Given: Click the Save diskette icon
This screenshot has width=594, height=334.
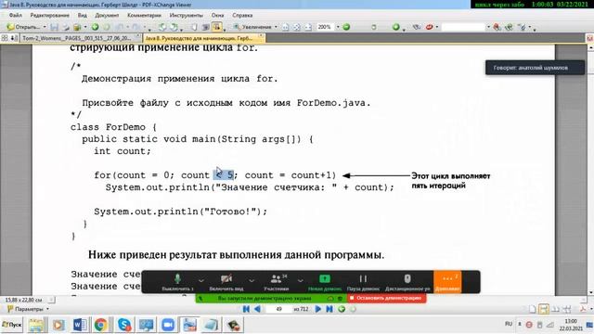Looking at the screenshot, I should coord(54,27).
